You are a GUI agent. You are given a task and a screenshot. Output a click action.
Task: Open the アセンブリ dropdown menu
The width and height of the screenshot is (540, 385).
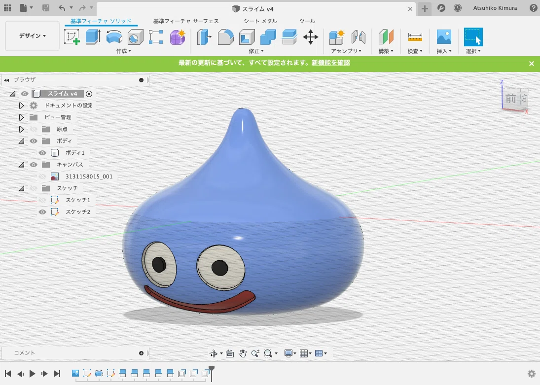[x=346, y=51]
